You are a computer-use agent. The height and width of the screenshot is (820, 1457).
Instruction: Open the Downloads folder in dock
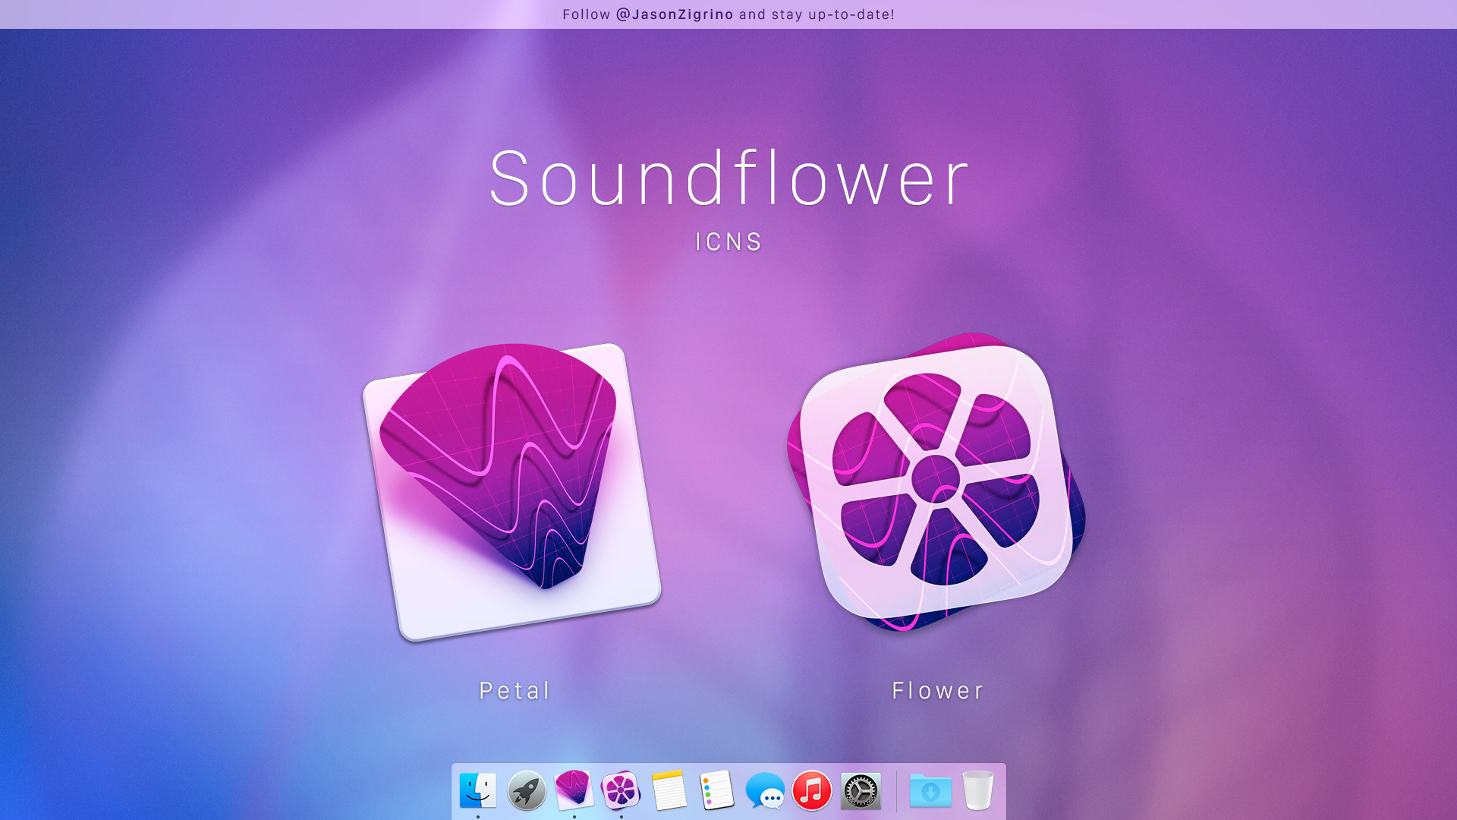[930, 791]
